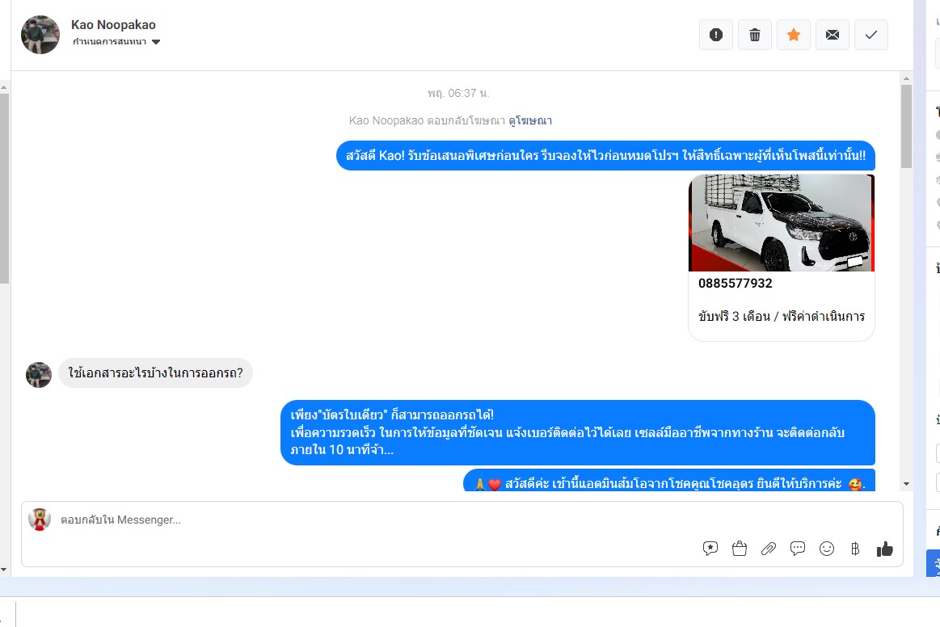
Task: Open the กำหนดการสนทนา dropdown arrow
Action: pyautogui.click(x=156, y=42)
